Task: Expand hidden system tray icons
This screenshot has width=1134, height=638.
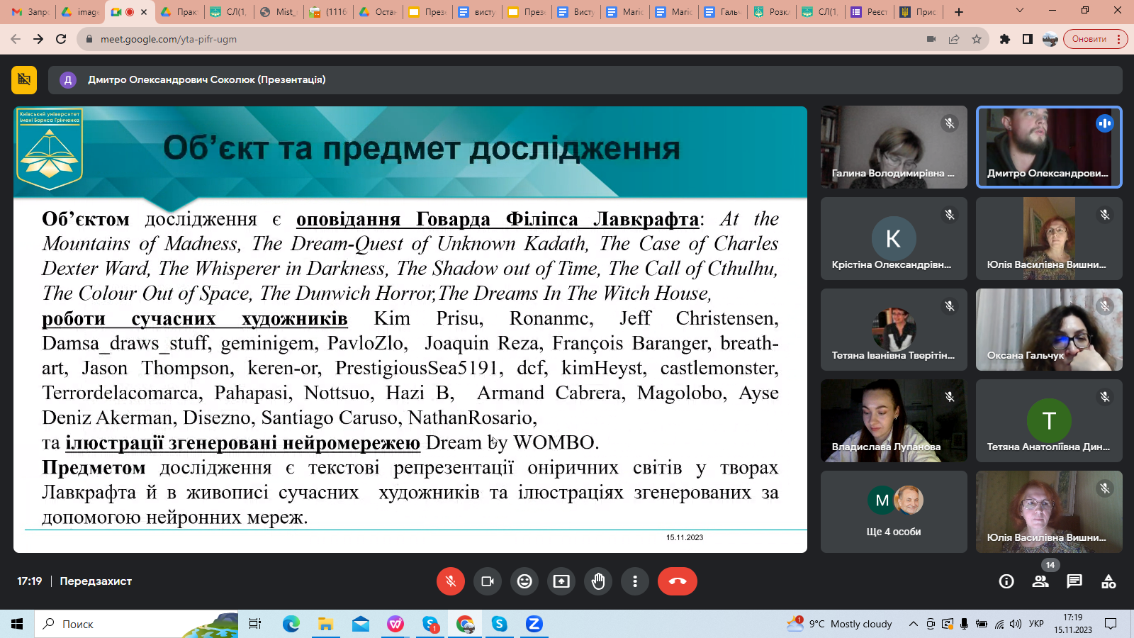Action: (914, 624)
